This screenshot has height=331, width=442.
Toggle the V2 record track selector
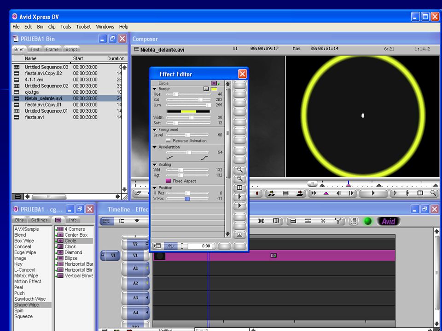(135, 244)
